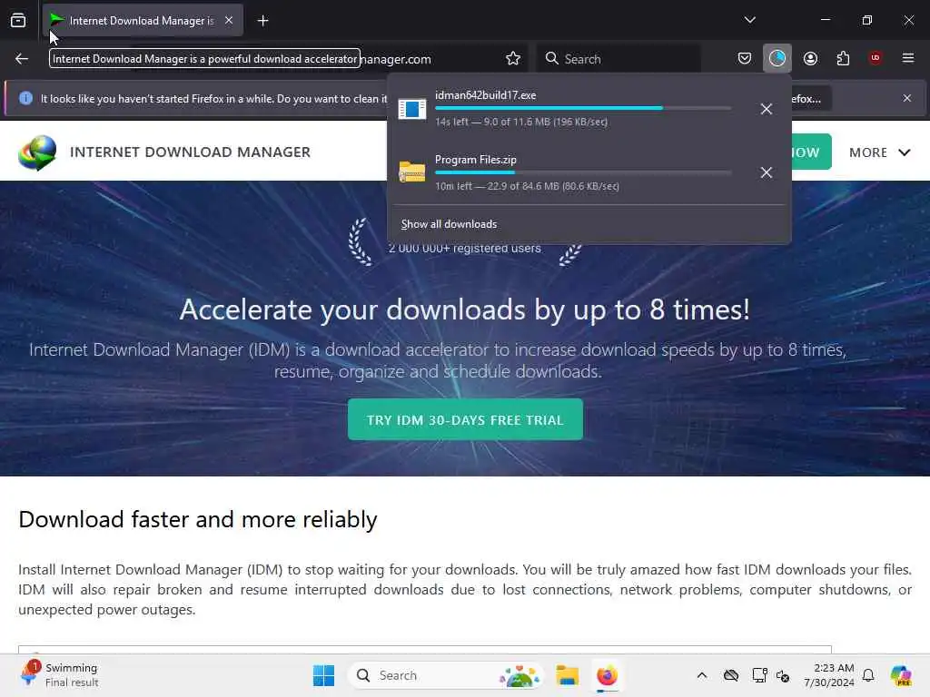Cancel the Program Files.zip download

click(767, 172)
